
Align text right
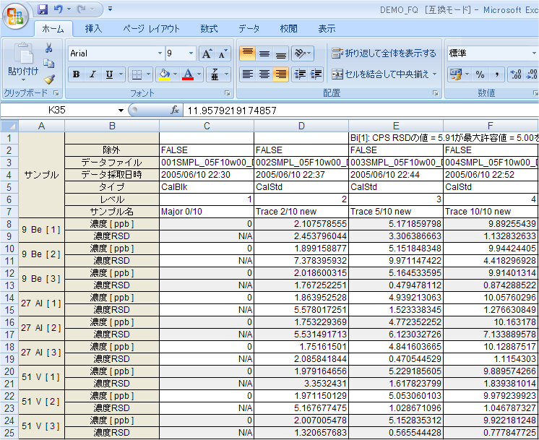[281, 74]
